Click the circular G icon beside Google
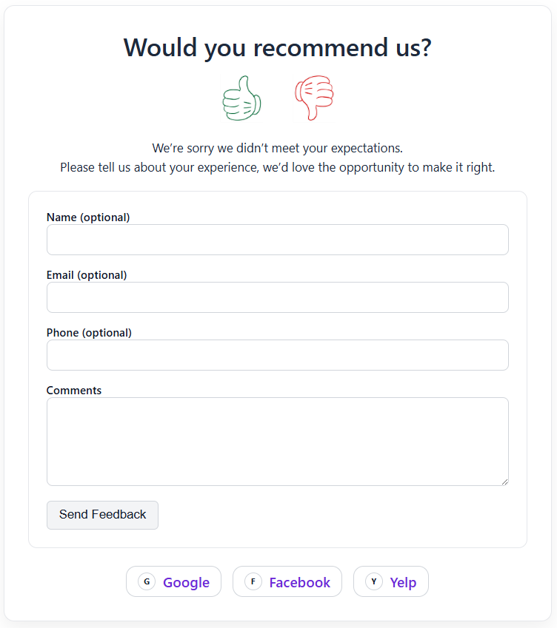 [x=147, y=581]
